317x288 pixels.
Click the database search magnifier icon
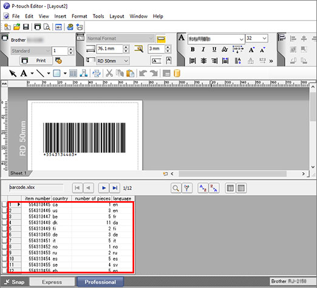[176, 188]
